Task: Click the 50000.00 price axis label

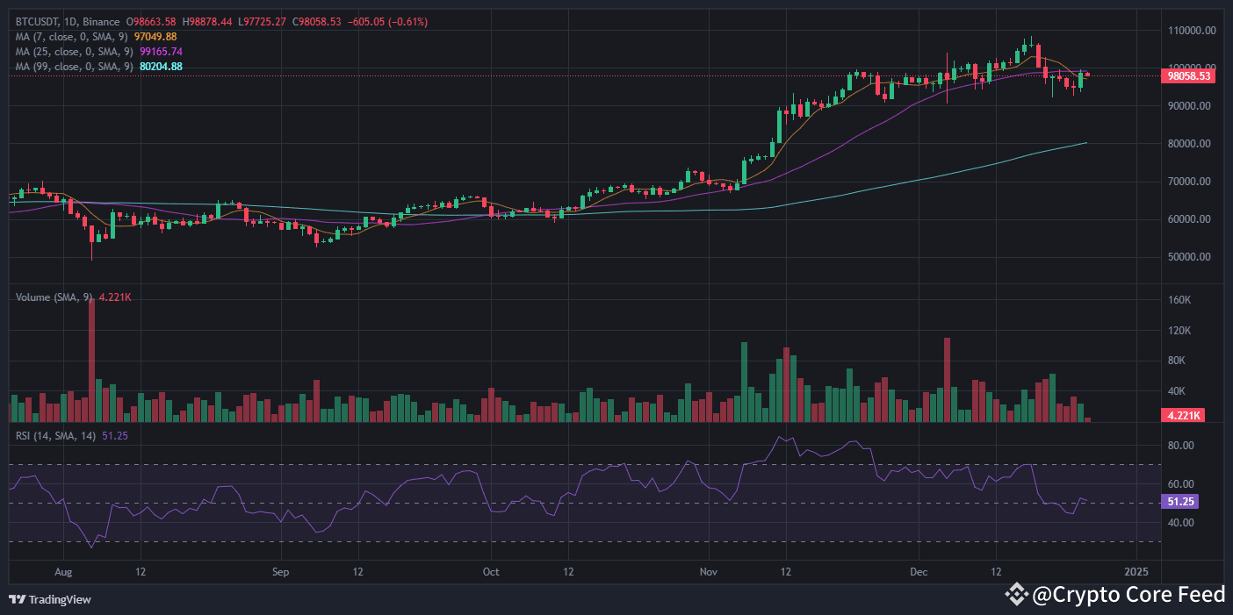Action: tap(1190, 257)
